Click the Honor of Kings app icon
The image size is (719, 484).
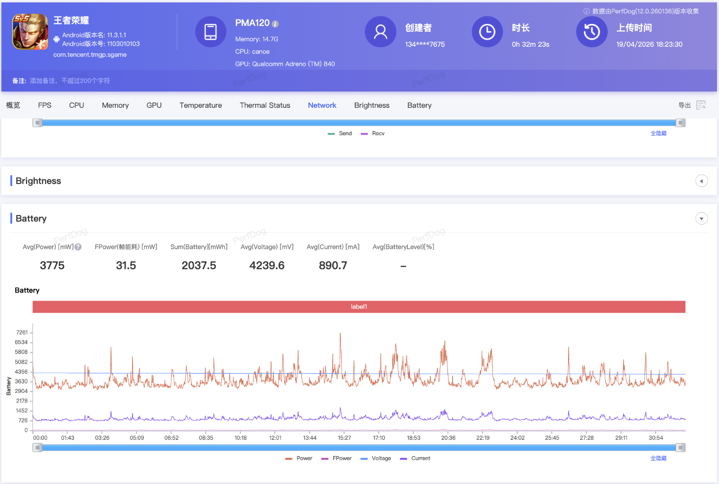pos(30,32)
